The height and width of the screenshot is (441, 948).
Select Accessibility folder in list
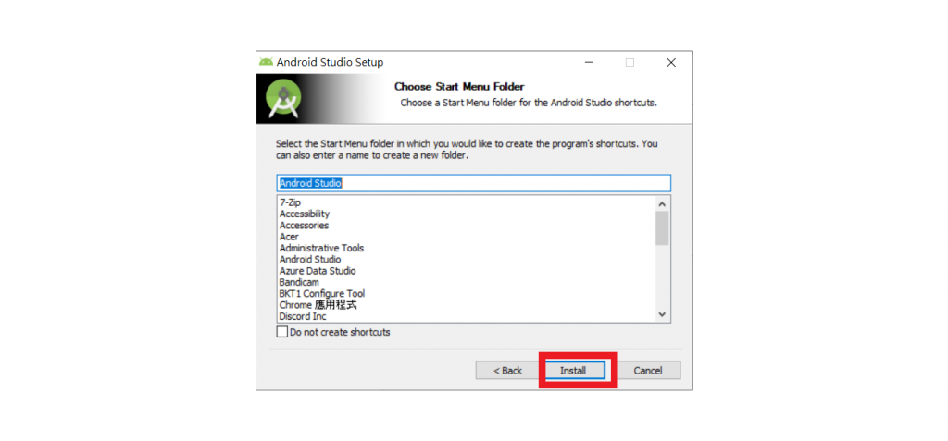(305, 214)
